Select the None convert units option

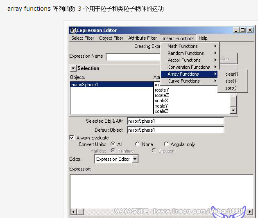click(x=138, y=144)
